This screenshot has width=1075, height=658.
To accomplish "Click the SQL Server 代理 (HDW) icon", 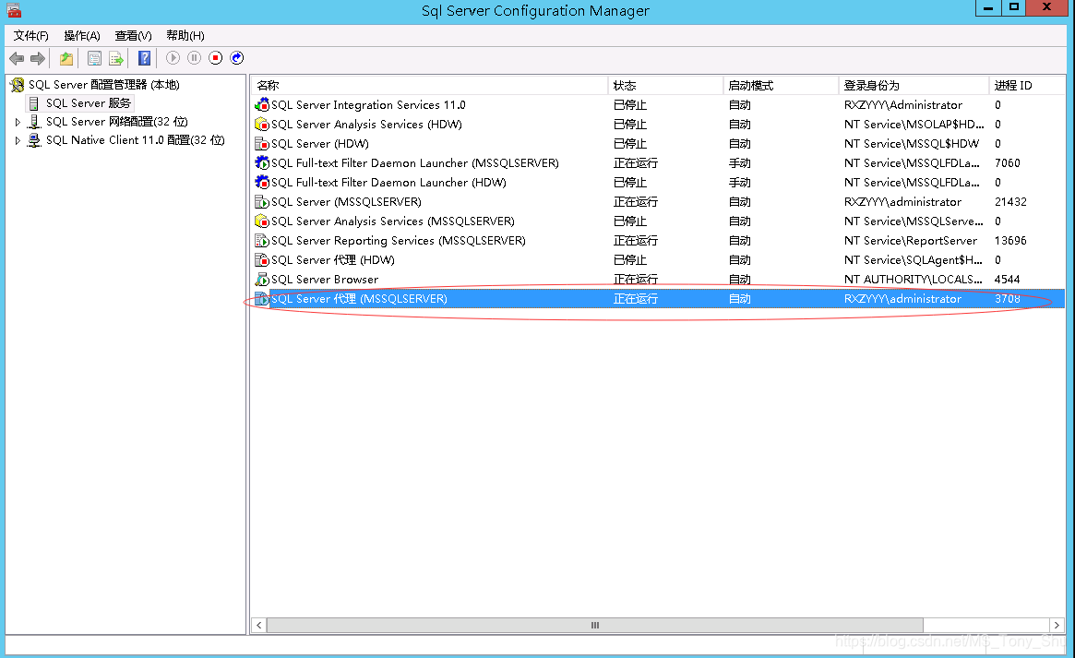I will pos(262,260).
